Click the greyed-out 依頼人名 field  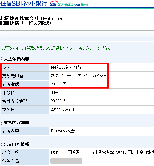click(x=66, y=161)
